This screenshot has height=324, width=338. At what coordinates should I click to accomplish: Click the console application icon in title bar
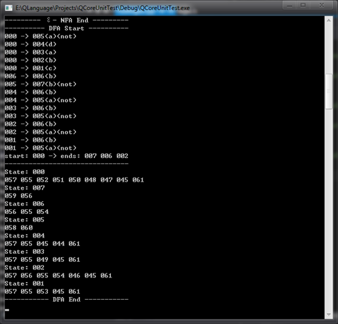tap(9, 8)
